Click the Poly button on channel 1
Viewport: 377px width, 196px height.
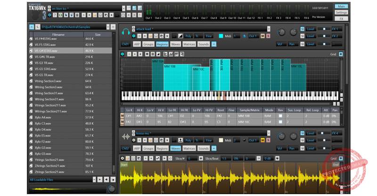(188, 36)
